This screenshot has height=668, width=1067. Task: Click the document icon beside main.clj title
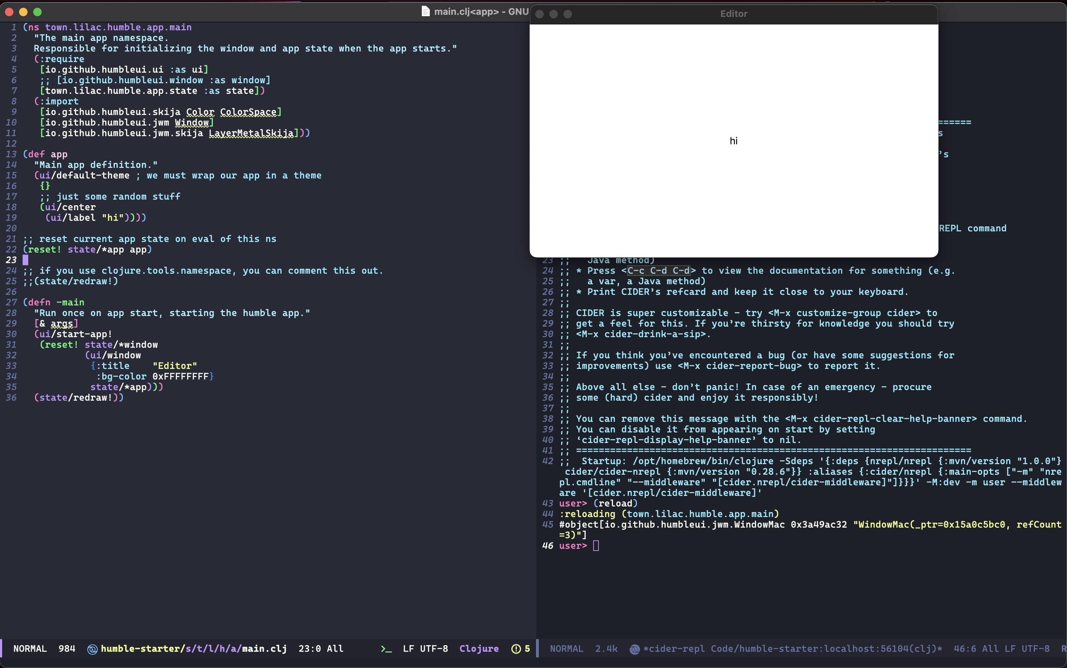425,12
